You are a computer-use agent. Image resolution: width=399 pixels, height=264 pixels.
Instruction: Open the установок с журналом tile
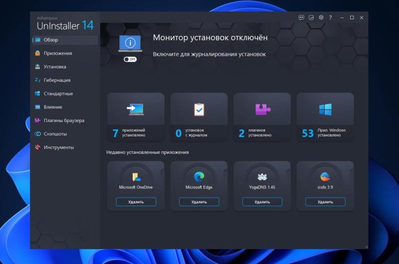pos(199,117)
